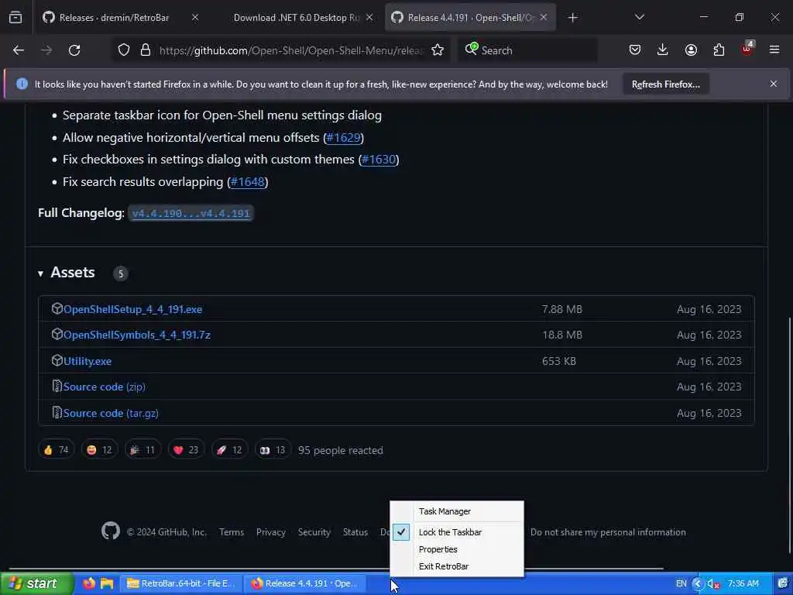Image resolution: width=793 pixels, height=595 pixels.
Task: Click 95 people reacted text
Action: pos(341,450)
